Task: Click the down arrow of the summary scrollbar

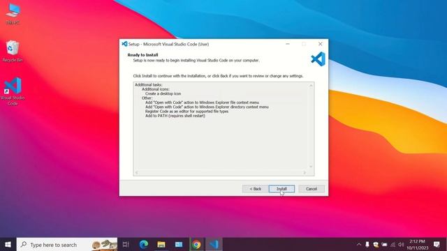Action: click(311, 167)
